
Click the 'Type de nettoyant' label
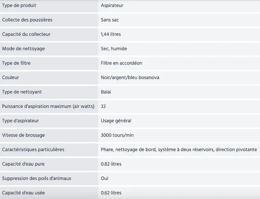coord(22,92)
